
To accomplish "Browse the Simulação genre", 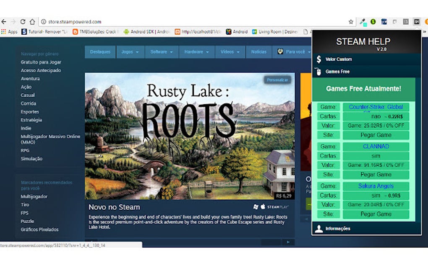I will (x=31, y=159).
